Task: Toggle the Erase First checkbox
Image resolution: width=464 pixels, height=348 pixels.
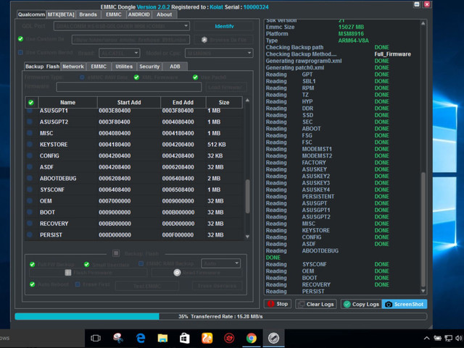Action: 78,284
